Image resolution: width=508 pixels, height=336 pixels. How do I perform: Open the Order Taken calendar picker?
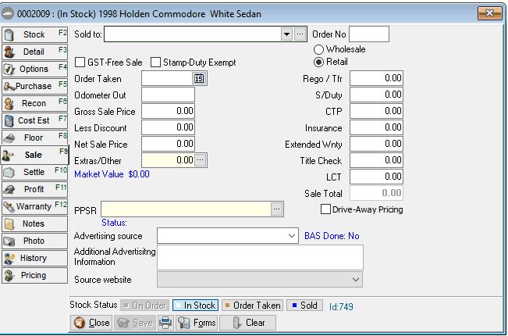(x=199, y=78)
